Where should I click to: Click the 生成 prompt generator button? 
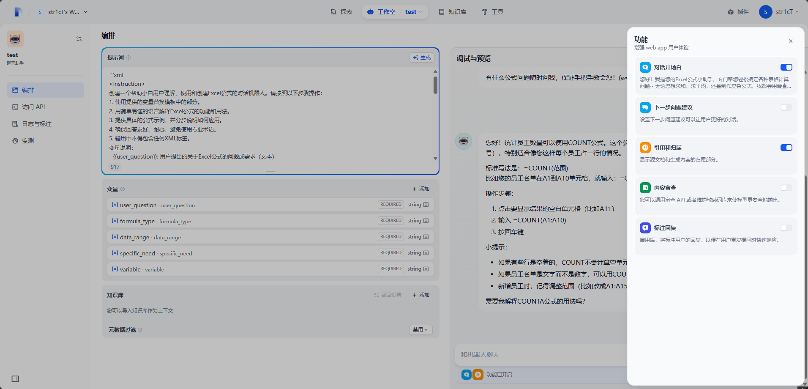(422, 58)
